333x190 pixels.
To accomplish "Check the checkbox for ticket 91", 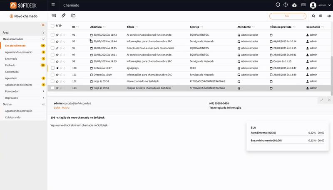I will point(52,35).
